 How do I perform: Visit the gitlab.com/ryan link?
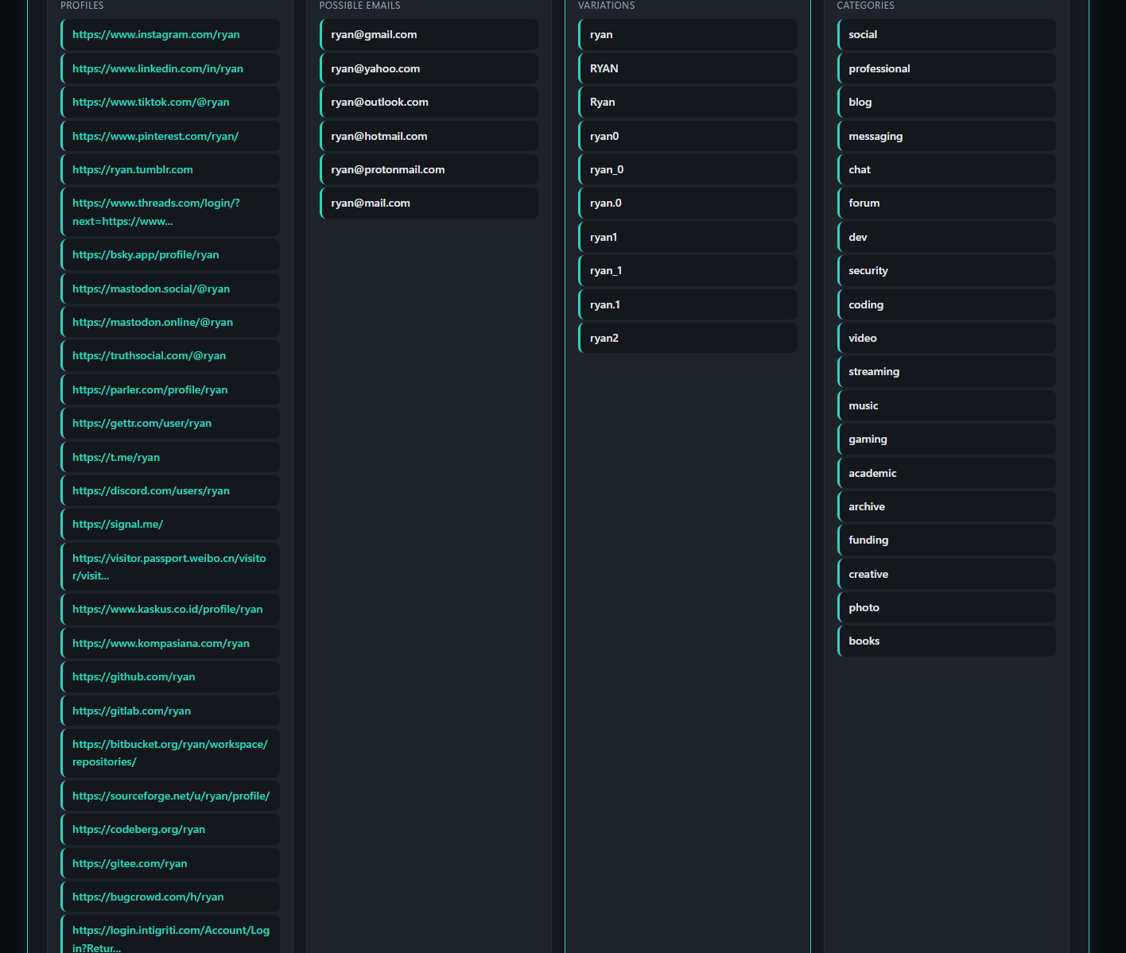click(131, 711)
